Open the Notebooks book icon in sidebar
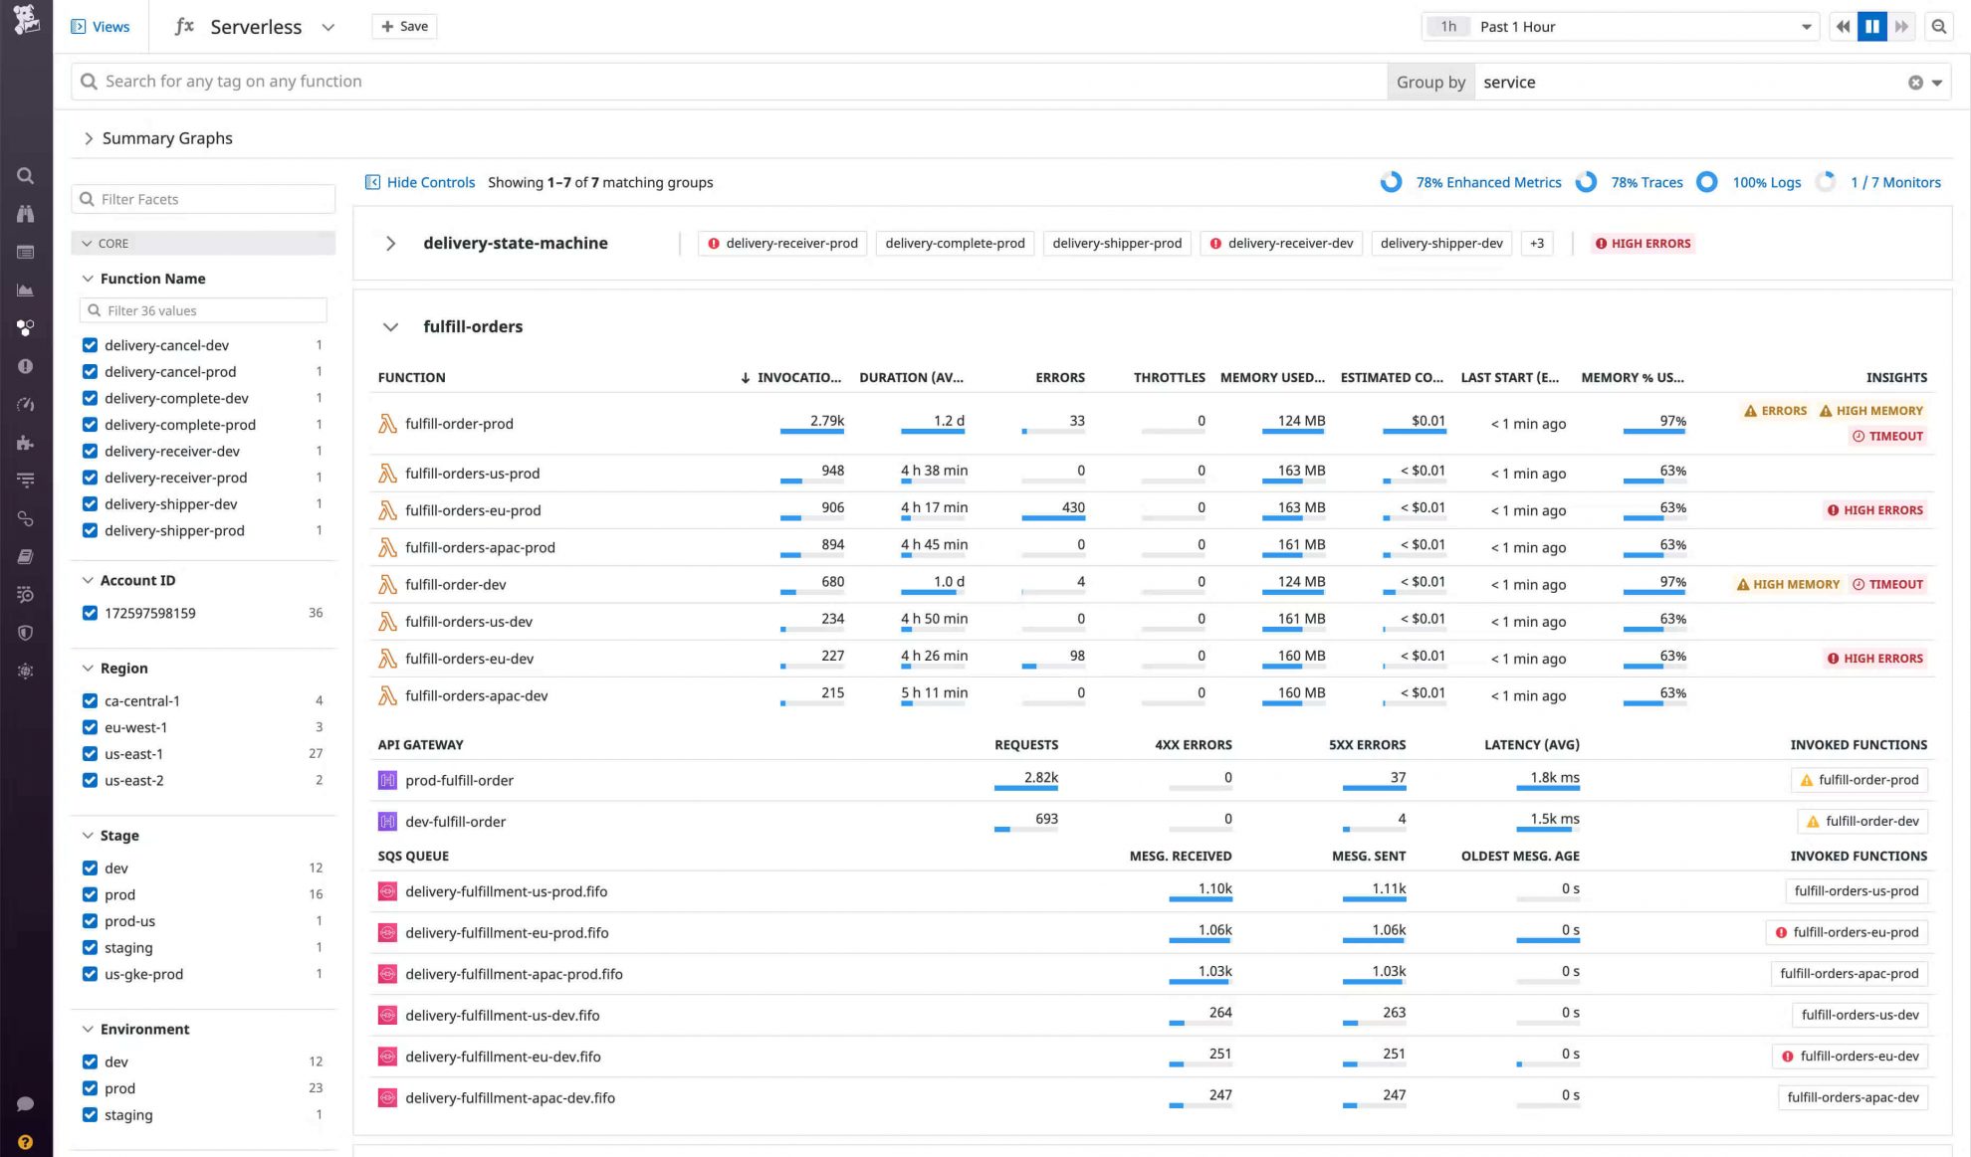The image size is (1971, 1157). [x=25, y=556]
